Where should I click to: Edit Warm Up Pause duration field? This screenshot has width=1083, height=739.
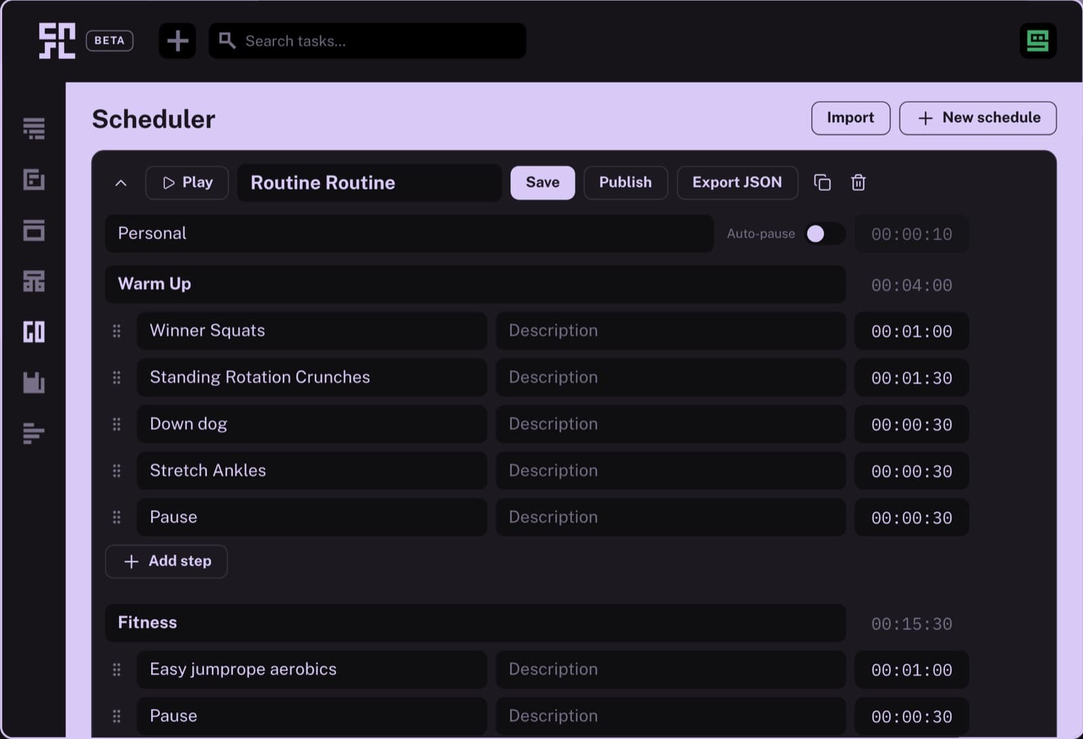pos(912,518)
